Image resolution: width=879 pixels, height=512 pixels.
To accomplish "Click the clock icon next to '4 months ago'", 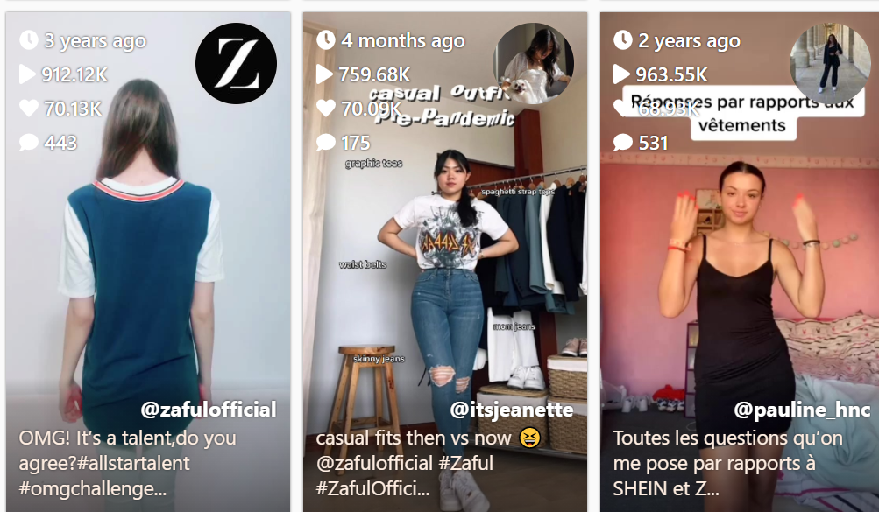I will [x=326, y=40].
